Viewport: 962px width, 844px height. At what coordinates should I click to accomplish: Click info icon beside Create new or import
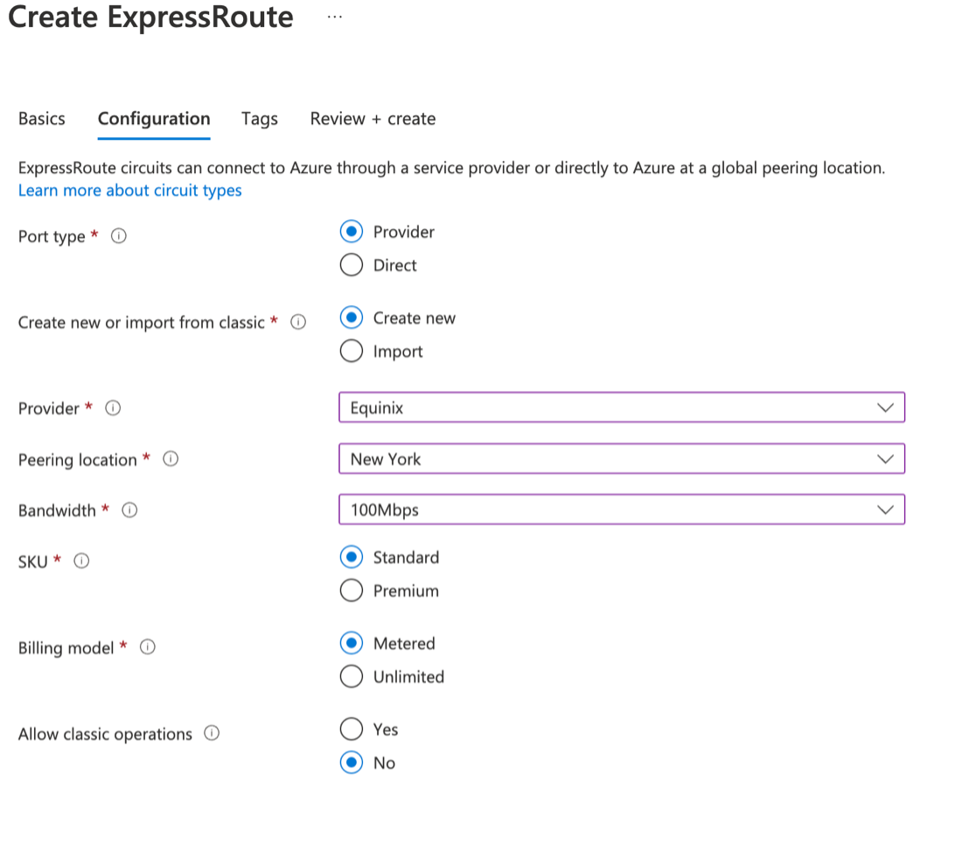point(298,322)
